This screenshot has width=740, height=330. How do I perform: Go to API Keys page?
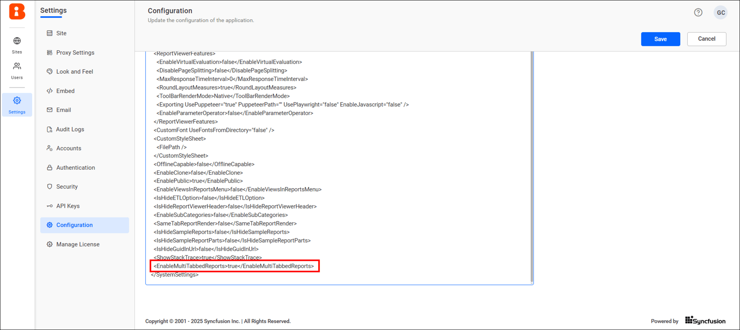(68, 206)
